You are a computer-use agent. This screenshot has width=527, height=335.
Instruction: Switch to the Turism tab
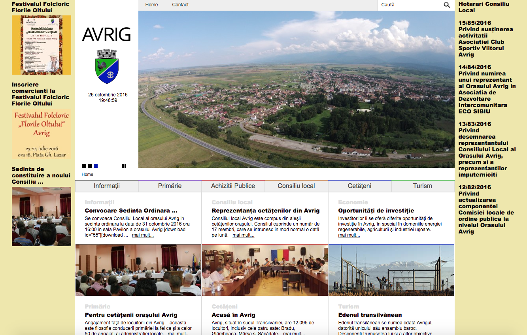pyautogui.click(x=422, y=186)
